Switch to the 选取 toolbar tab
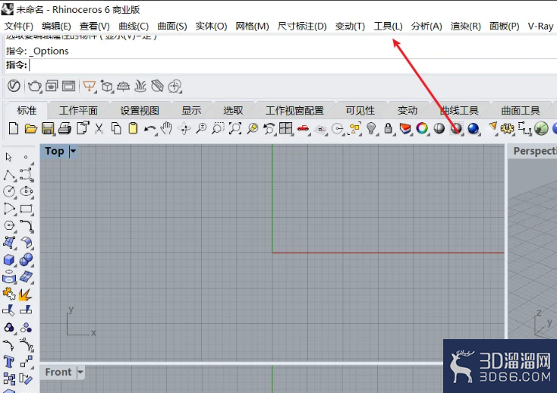Screen dimensions: 557x393 click(x=233, y=111)
